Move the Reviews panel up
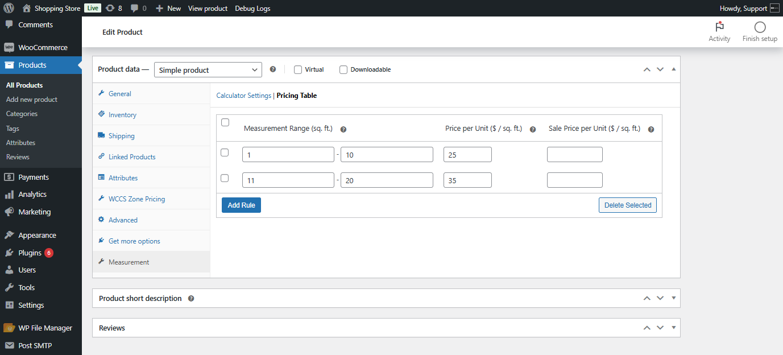The width and height of the screenshot is (783, 355). click(647, 328)
